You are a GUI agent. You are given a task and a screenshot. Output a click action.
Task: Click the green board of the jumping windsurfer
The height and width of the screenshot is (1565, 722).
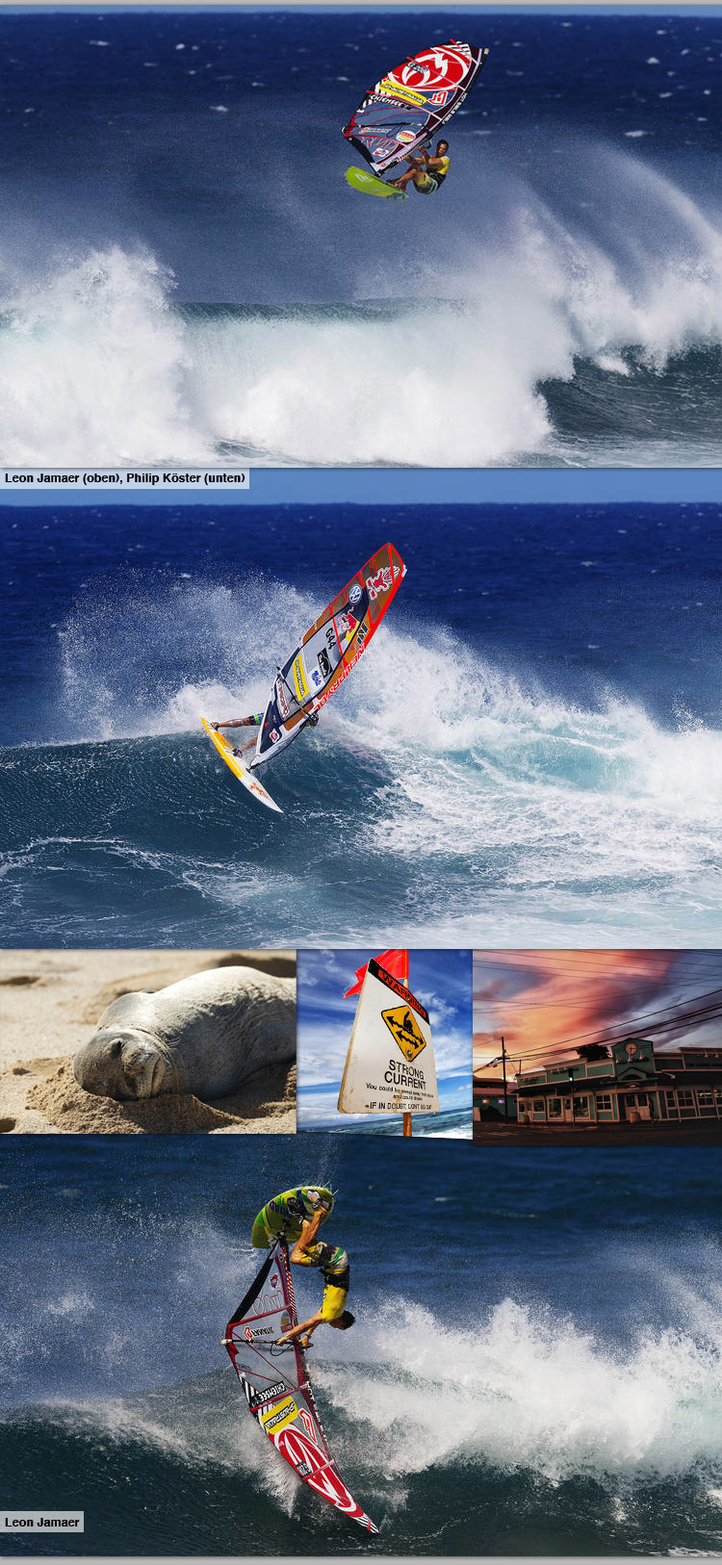tap(374, 182)
